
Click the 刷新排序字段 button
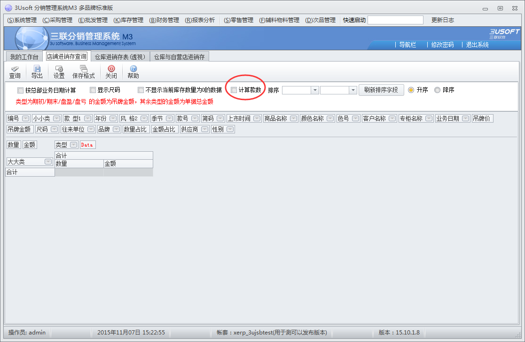[x=381, y=90]
